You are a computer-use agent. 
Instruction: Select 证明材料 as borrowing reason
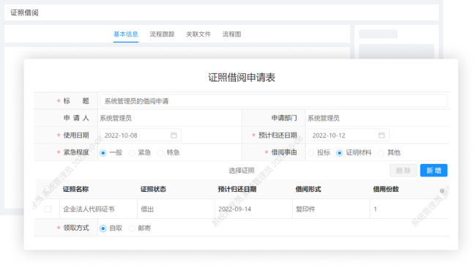340,152
